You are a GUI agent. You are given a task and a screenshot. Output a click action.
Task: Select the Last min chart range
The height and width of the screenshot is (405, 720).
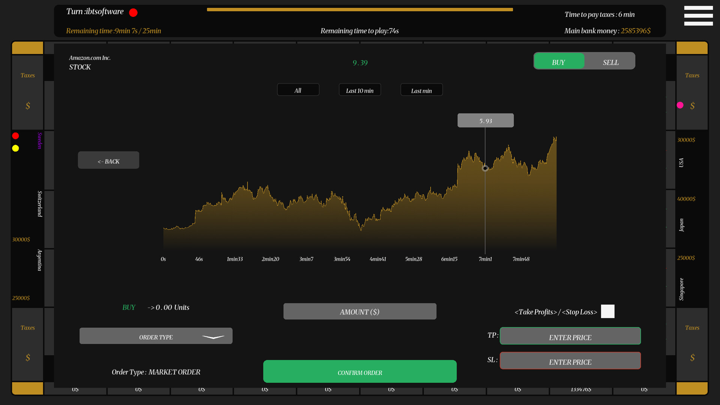tap(421, 90)
